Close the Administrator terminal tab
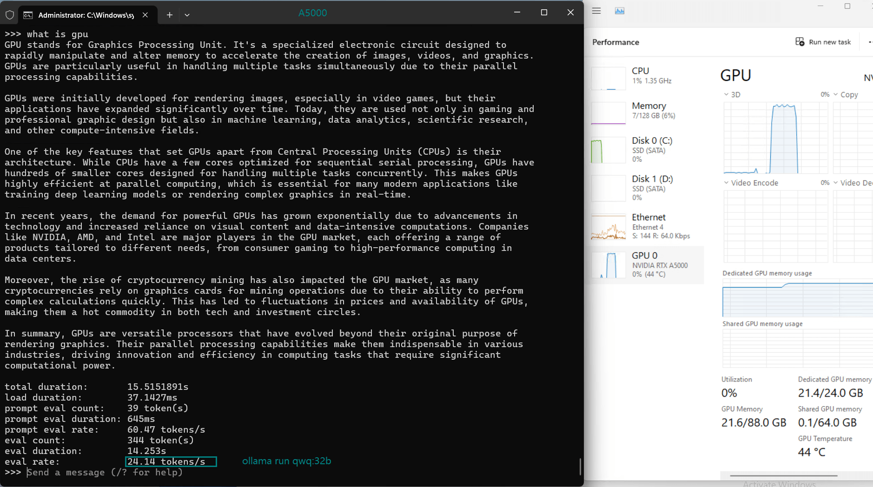This screenshot has width=873, height=487. [x=145, y=15]
